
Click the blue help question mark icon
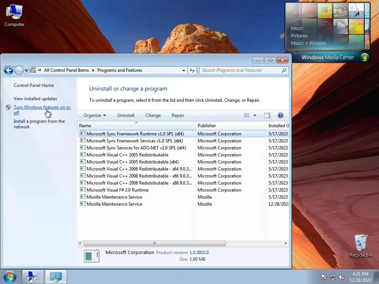pyautogui.click(x=281, y=115)
